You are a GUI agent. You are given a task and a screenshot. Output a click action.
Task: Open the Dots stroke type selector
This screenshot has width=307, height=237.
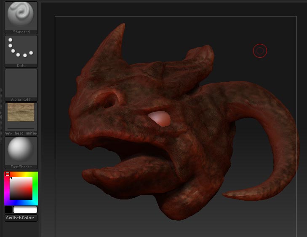pos(21,51)
